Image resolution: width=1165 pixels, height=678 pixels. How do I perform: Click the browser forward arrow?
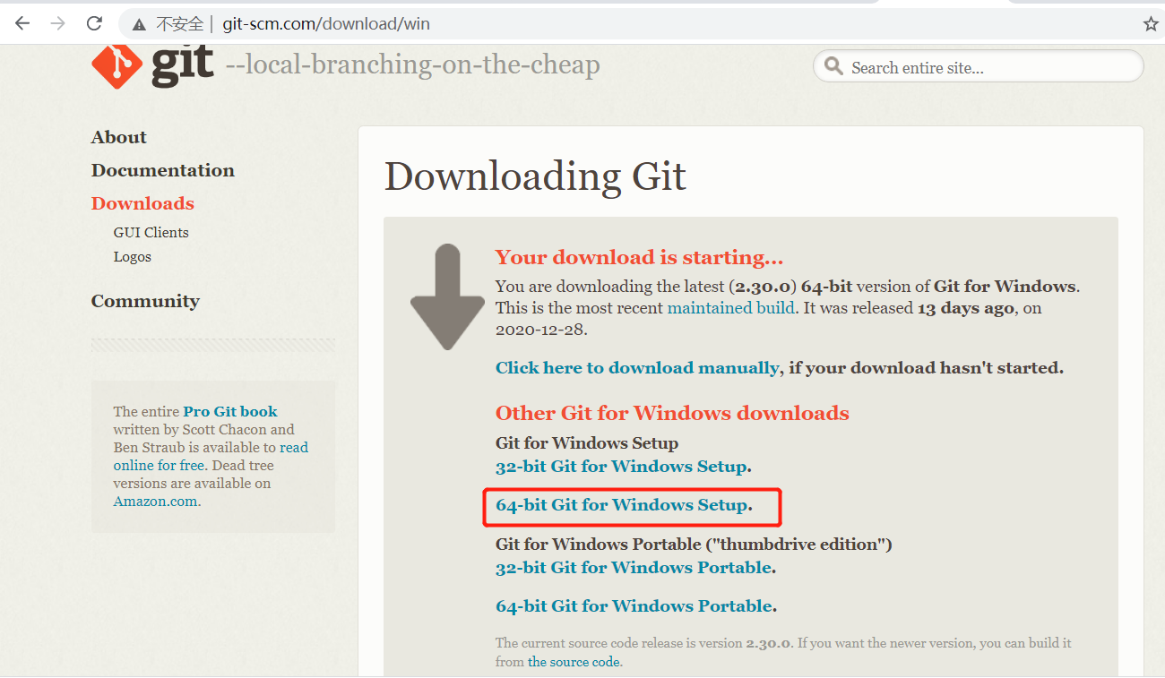pyautogui.click(x=58, y=23)
